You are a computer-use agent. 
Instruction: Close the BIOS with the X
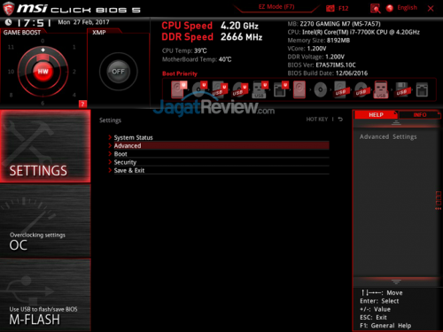click(x=431, y=8)
